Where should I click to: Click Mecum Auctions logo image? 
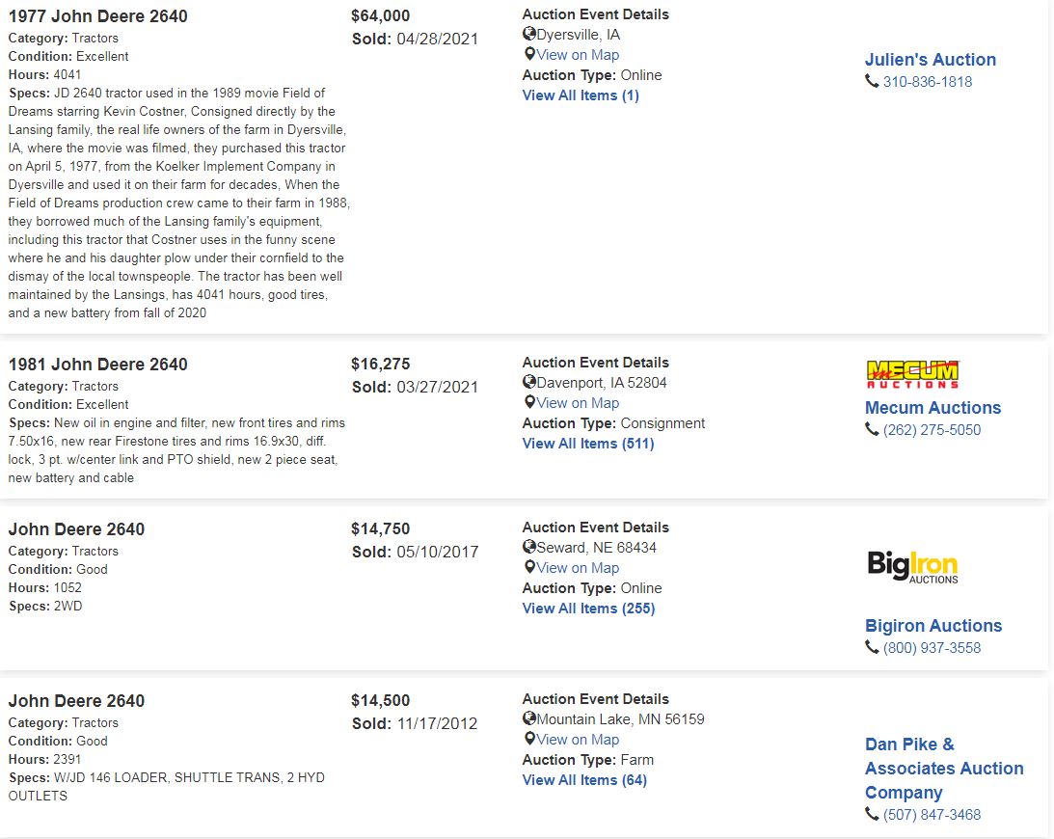913,374
